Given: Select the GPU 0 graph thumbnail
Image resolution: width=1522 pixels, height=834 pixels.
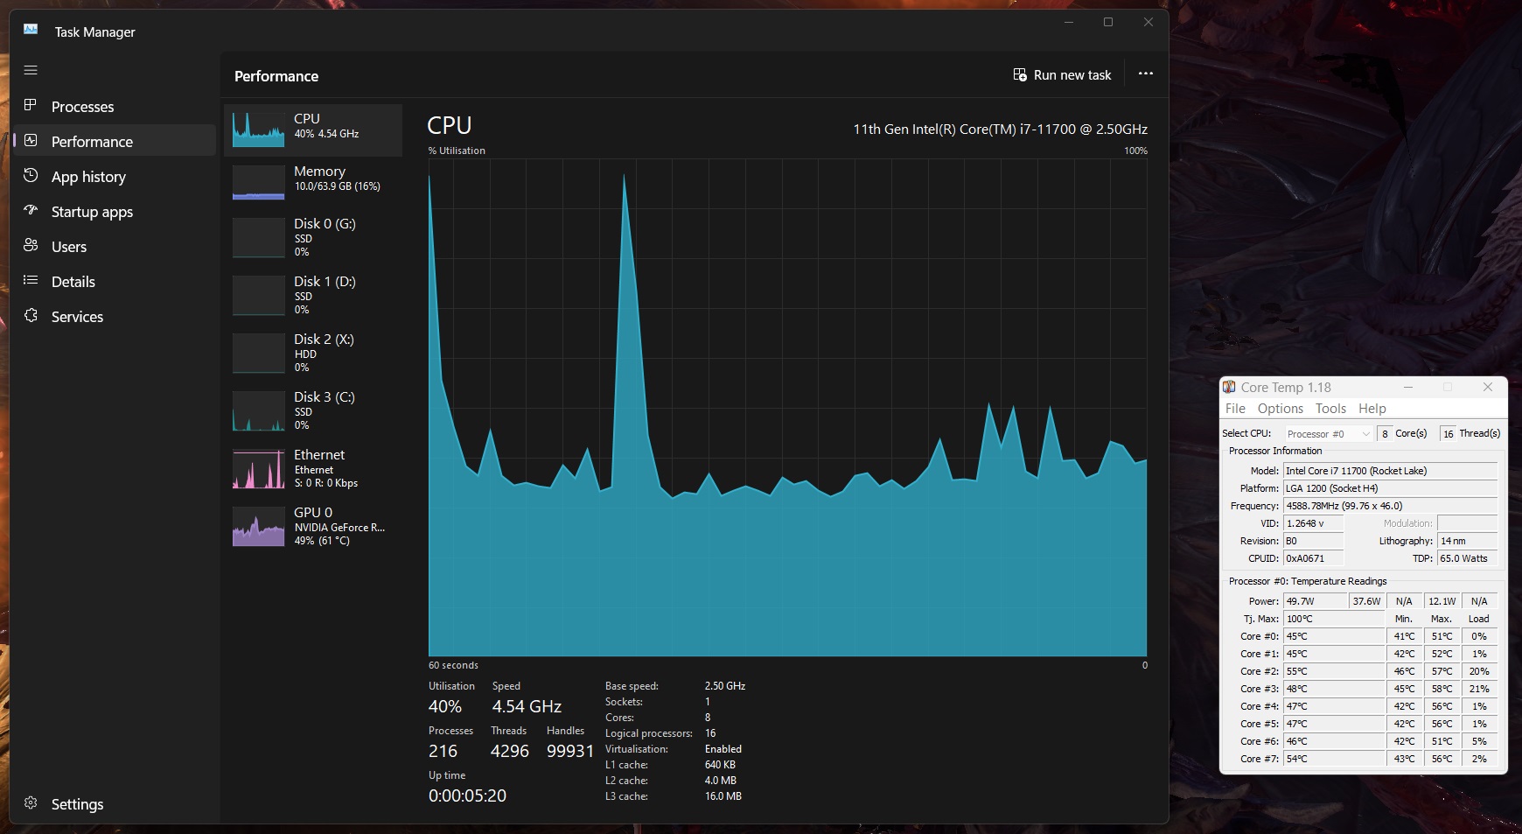Looking at the screenshot, I should click(259, 527).
